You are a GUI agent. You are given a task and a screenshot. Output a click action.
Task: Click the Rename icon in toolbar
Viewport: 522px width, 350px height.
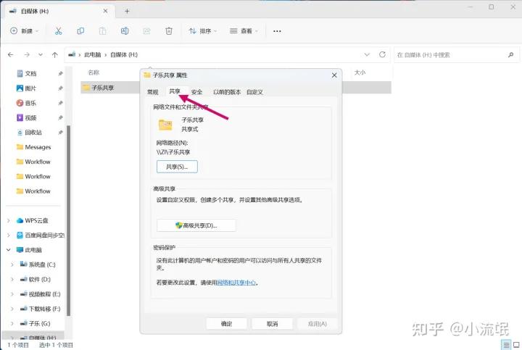pyautogui.click(x=125, y=31)
